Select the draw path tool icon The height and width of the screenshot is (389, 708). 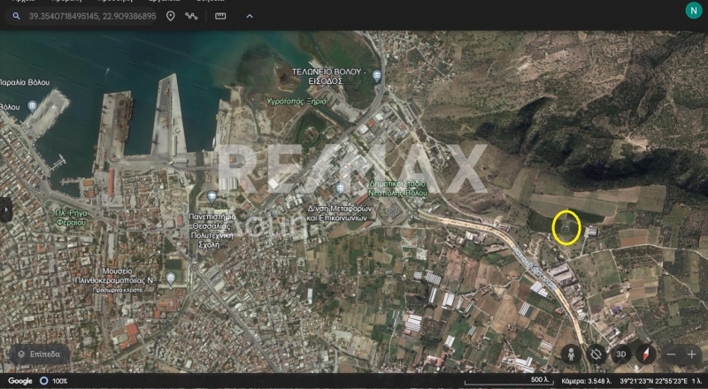[x=191, y=16]
